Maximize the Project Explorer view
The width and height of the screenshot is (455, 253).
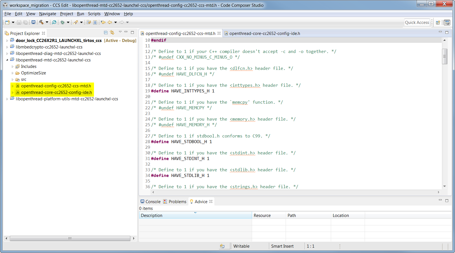pos(132,32)
